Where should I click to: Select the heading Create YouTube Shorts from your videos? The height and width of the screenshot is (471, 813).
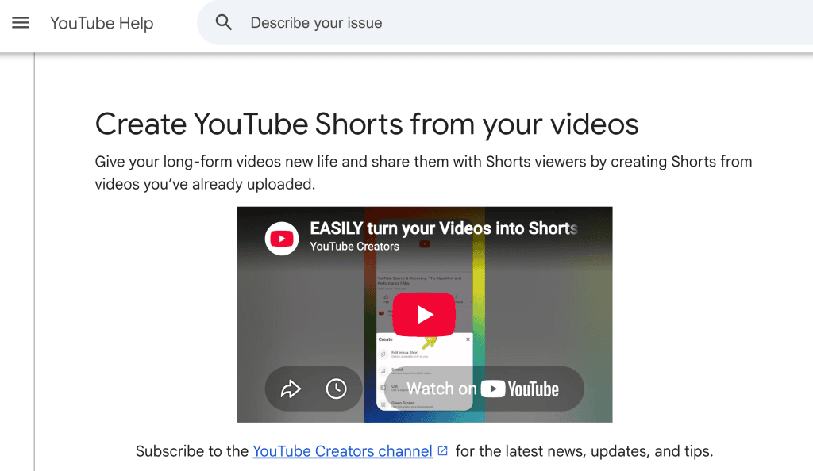point(367,124)
